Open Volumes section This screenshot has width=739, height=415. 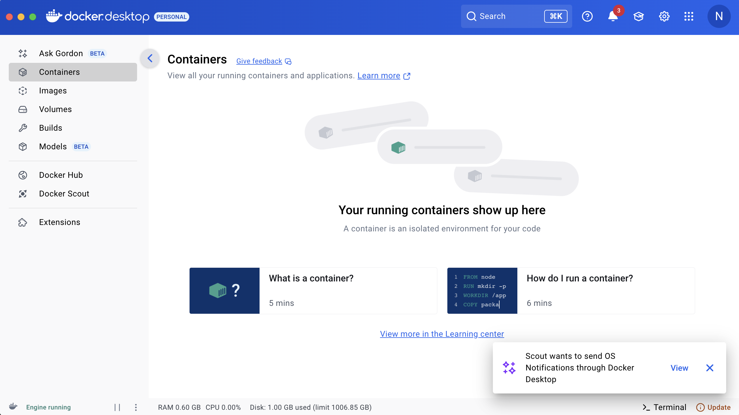73,109
